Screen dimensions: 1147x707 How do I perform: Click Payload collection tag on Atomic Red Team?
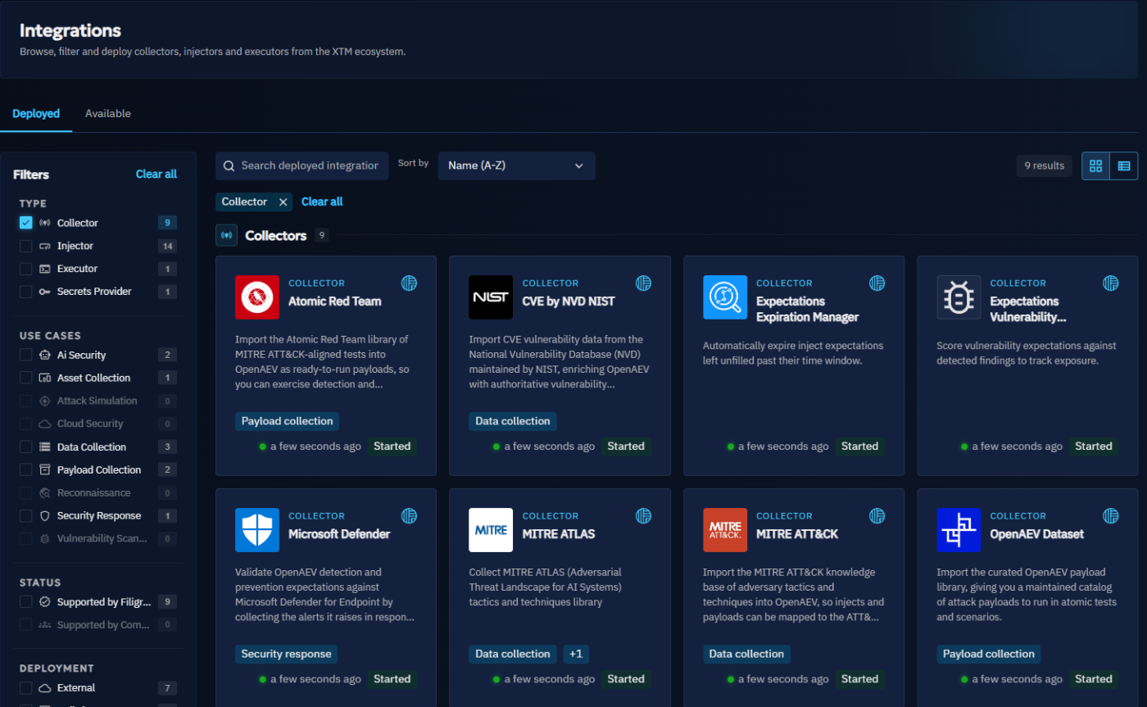tap(287, 421)
